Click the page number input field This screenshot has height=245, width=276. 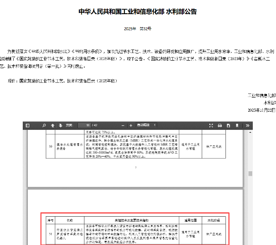tap(84, 125)
